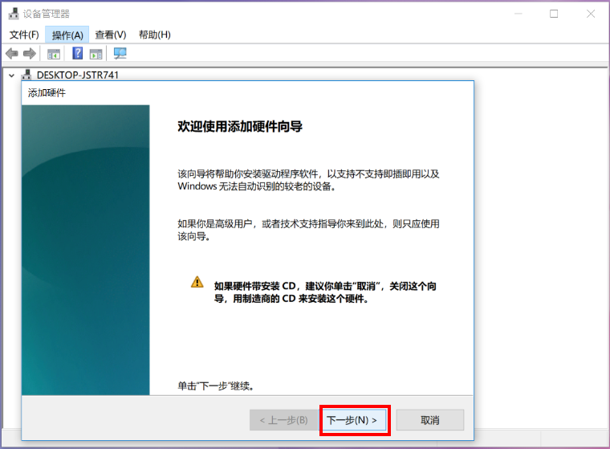Screen dimensions: 610x449
Task: Click the back arrow toolbar icon
Action: [11, 54]
